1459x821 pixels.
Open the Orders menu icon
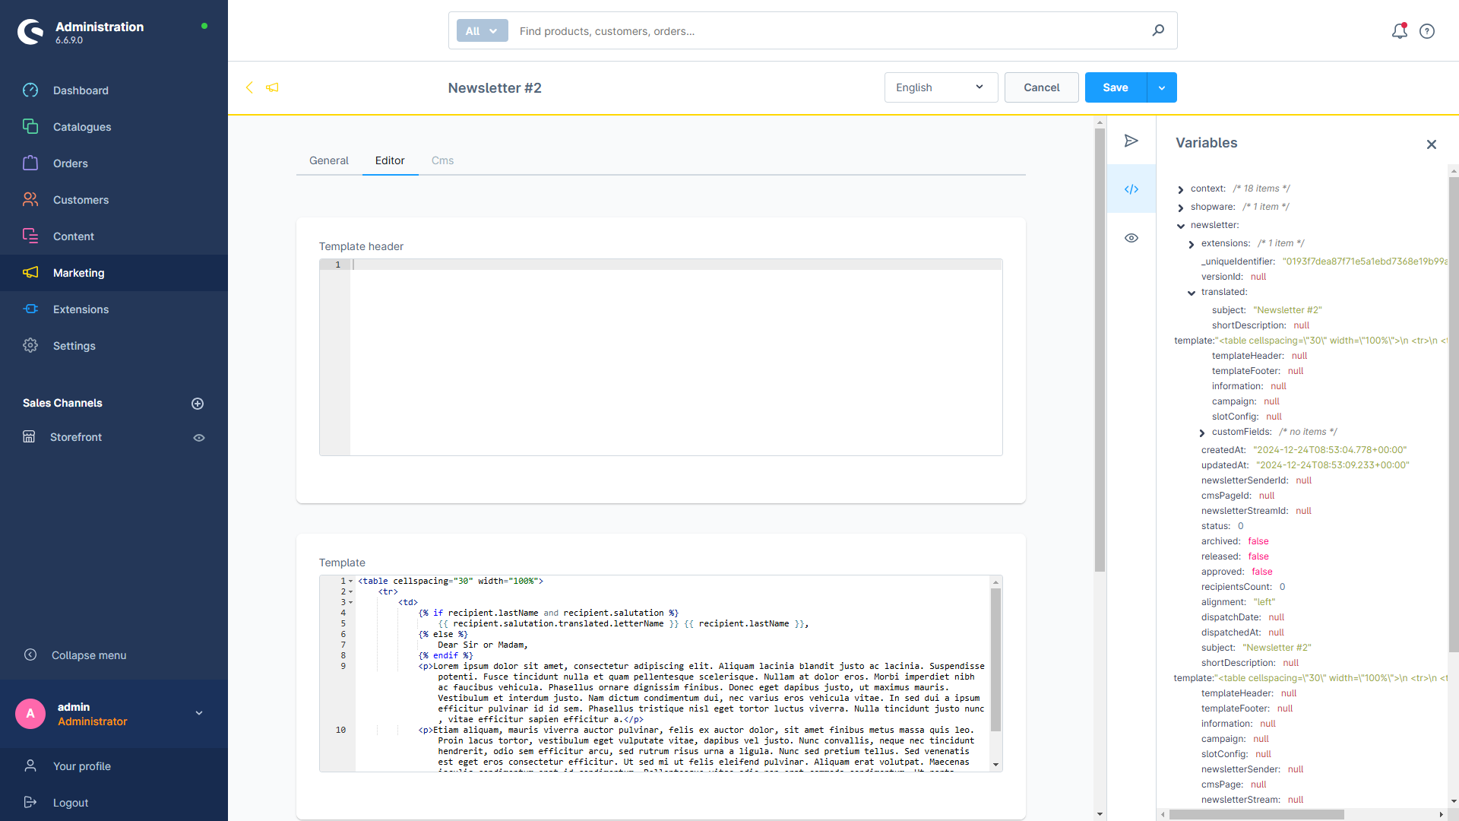pos(30,163)
